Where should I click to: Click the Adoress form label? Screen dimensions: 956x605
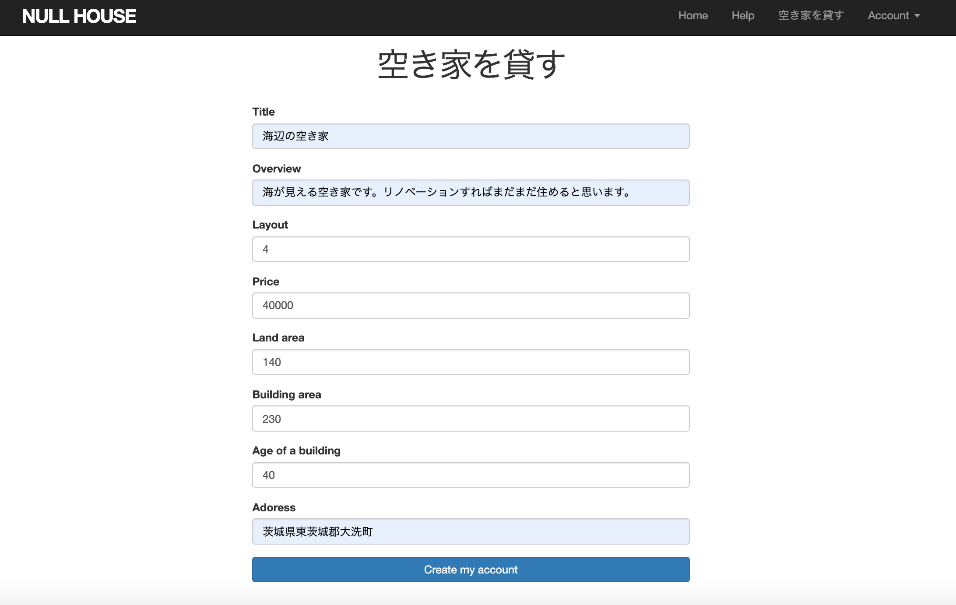click(x=274, y=507)
